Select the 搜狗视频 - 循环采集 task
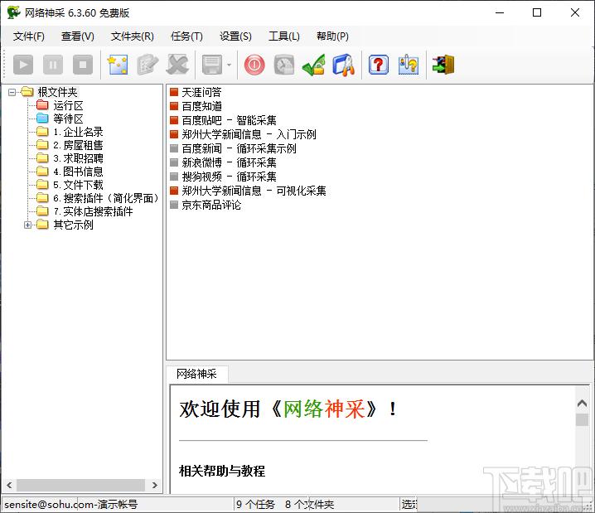 click(x=229, y=177)
